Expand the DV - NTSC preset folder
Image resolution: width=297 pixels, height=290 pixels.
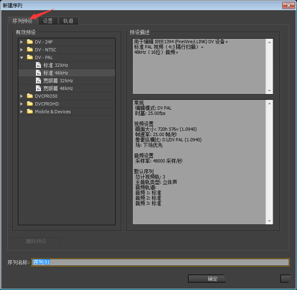coord(22,50)
